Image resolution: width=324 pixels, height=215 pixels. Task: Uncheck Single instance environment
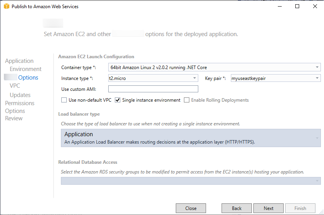click(118, 100)
